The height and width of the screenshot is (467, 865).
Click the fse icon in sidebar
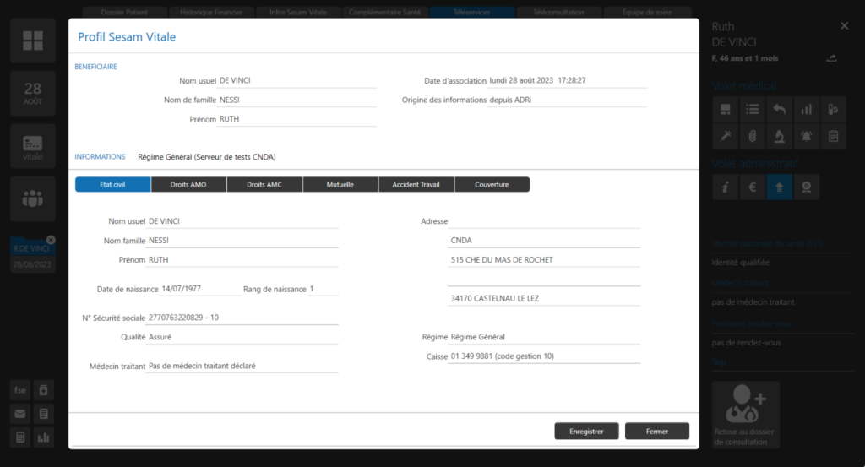pyautogui.click(x=20, y=390)
